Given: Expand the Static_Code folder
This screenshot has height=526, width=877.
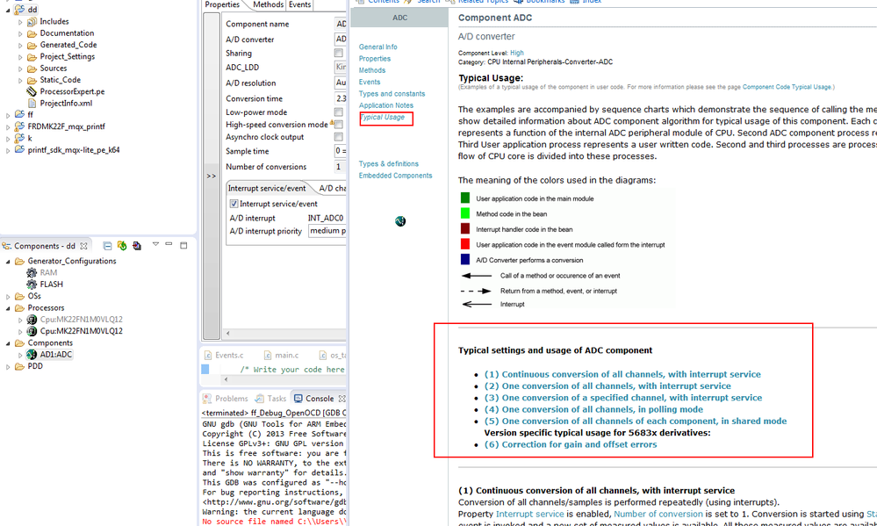Looking at the screenshot, I should pos(21,81).
